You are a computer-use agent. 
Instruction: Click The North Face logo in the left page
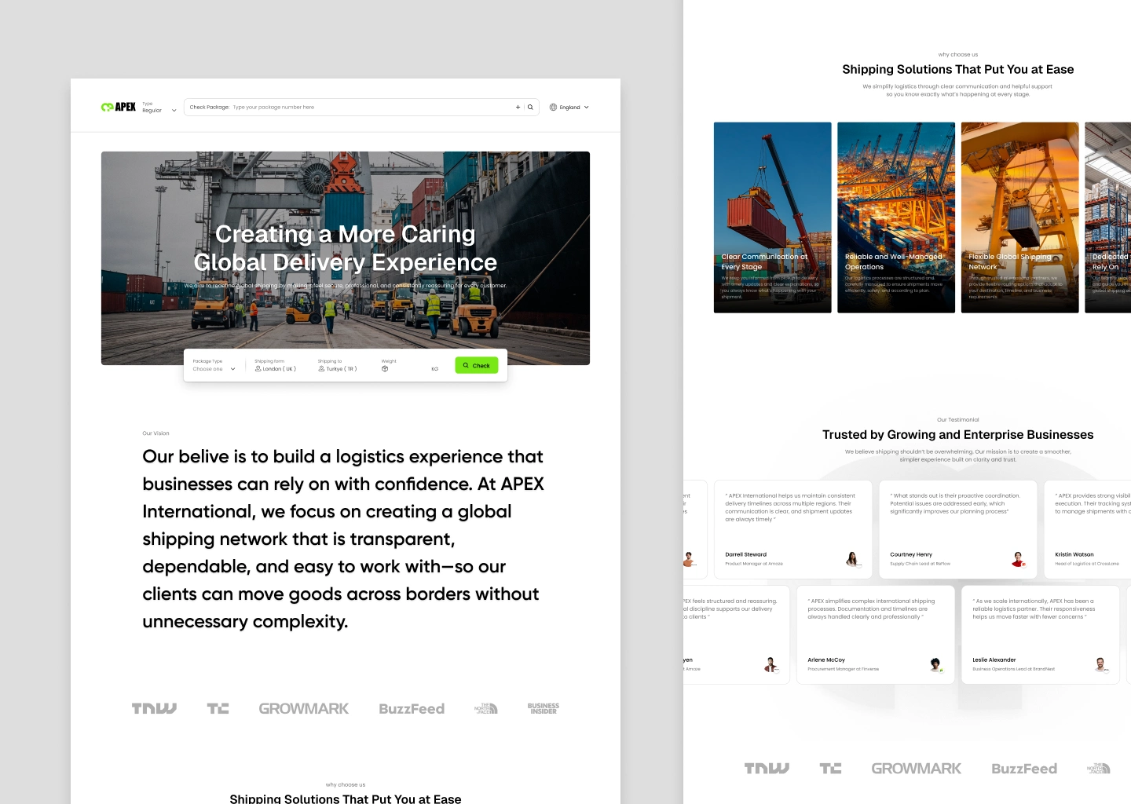tap(486, 708)
